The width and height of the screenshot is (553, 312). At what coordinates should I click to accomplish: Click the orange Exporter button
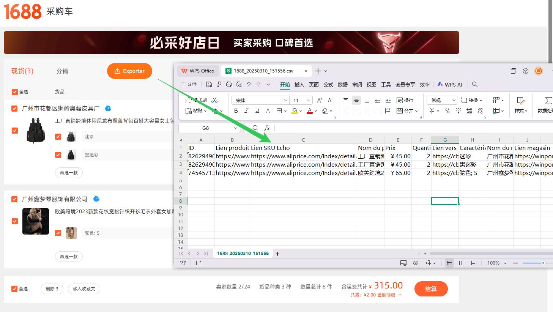click(129, 71)
